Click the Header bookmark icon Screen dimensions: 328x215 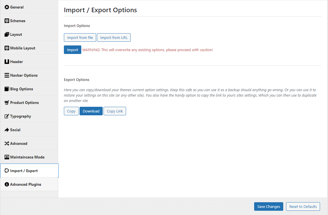point(7,62)
